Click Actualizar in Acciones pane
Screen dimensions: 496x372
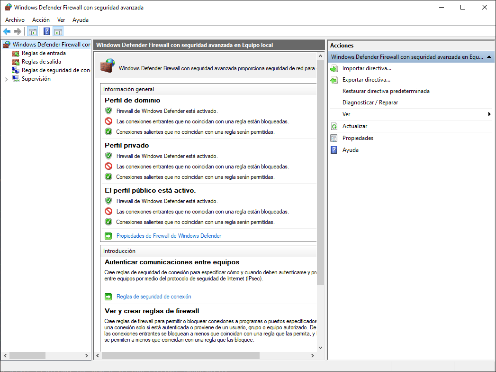[x=355, y=126]
